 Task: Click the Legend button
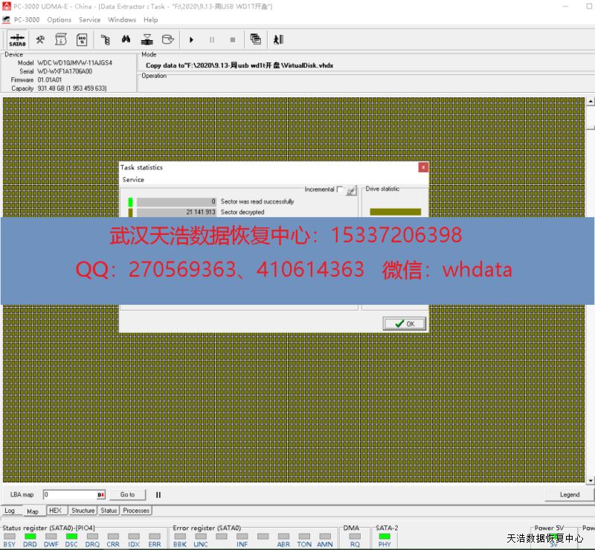569,494
